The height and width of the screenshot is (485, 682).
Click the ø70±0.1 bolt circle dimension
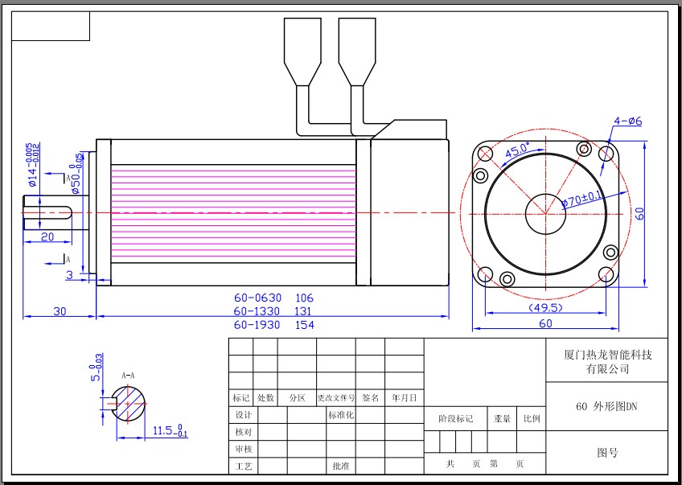click(x=582, y=198)
